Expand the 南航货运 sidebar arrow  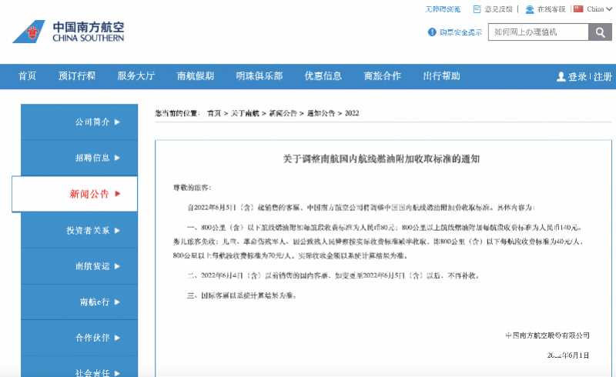(117, 266)
